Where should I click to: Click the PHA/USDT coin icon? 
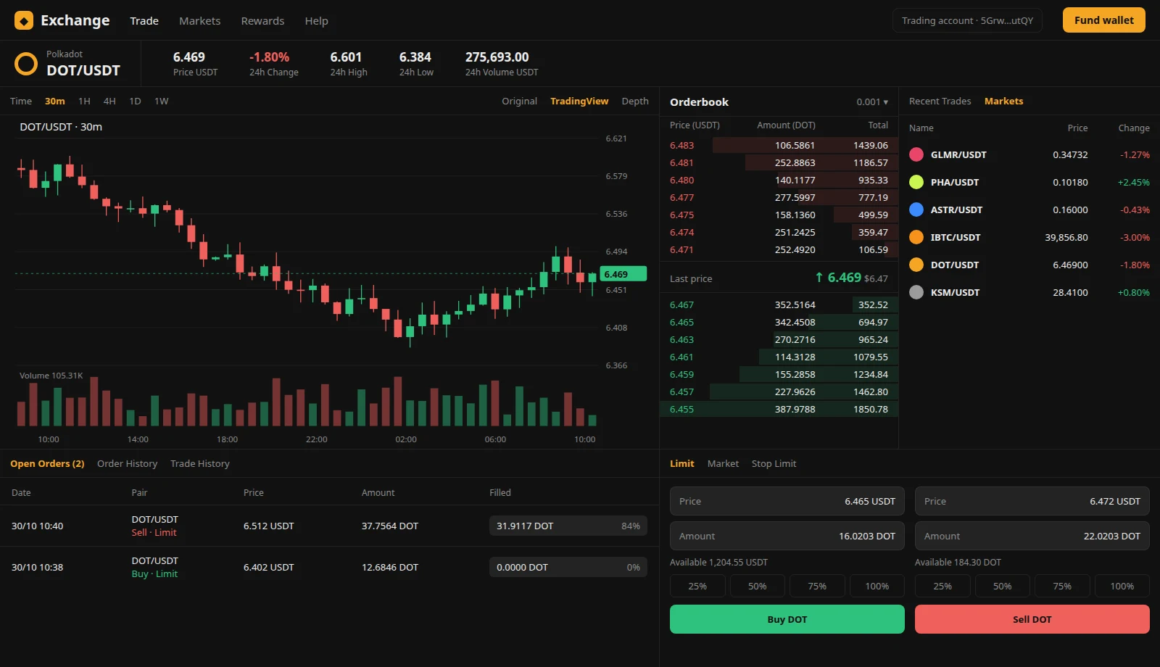click(916, 182)
